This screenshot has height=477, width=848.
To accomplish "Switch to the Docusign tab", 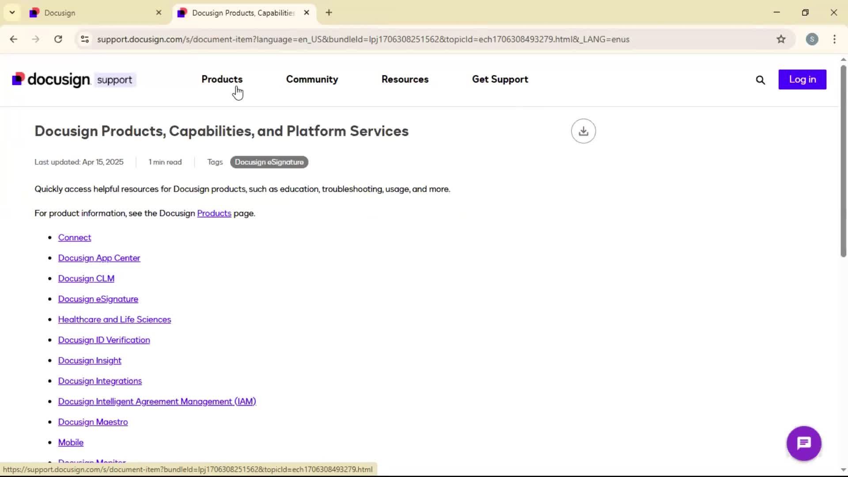I will coord(95,13).
